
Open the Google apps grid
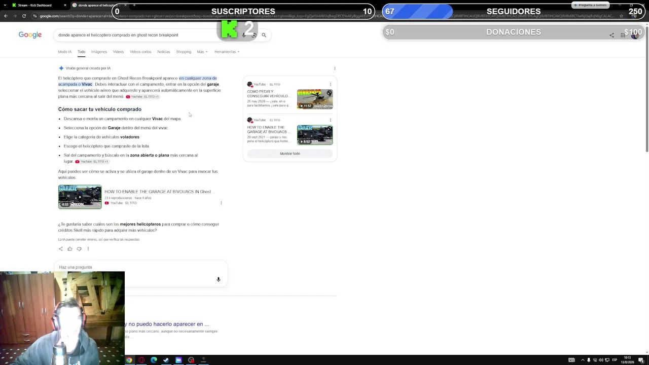coord(623,35)
